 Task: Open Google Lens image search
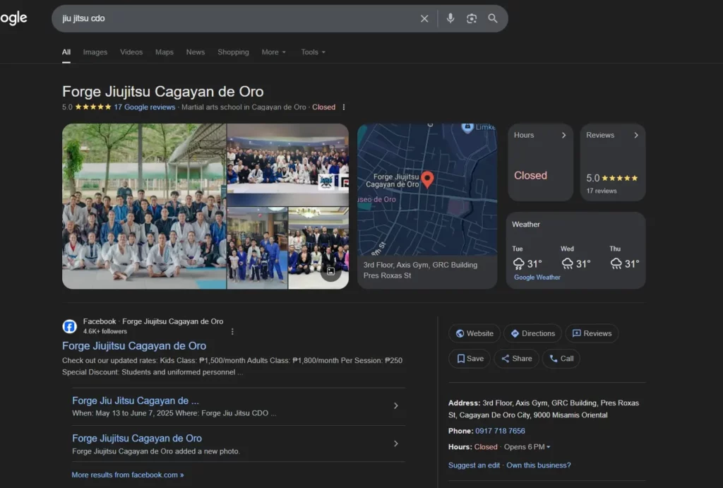click(472, 18)
